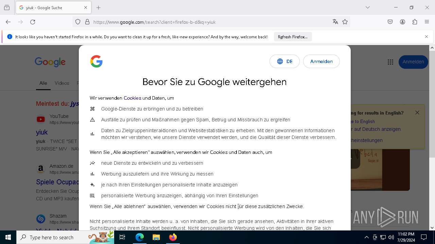Open the clock showing 11:02 PM
This screenshot has height=244, width=435.
[406, 237]
